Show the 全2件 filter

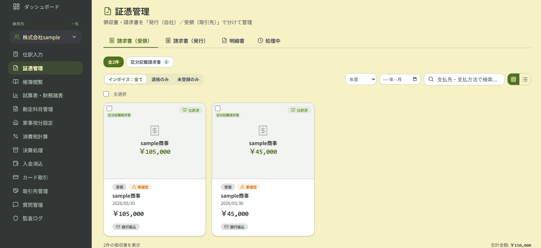pyautogui.click(x=114, y=62)
